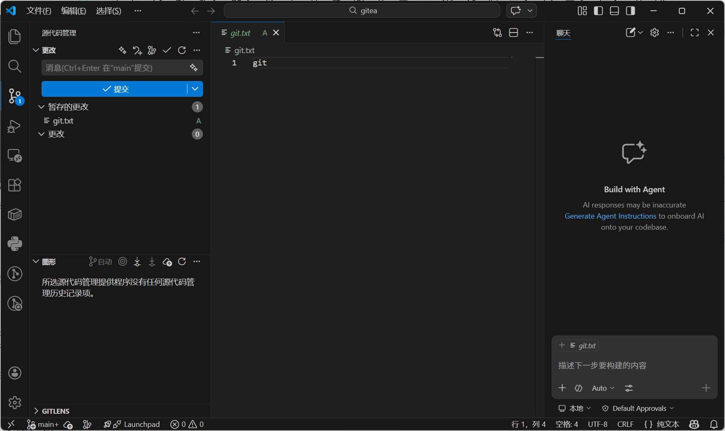The height and width of the screenshot is (431, 725).
Task: Open the commit button dropdown arrow
Action: tap(195, 89)
